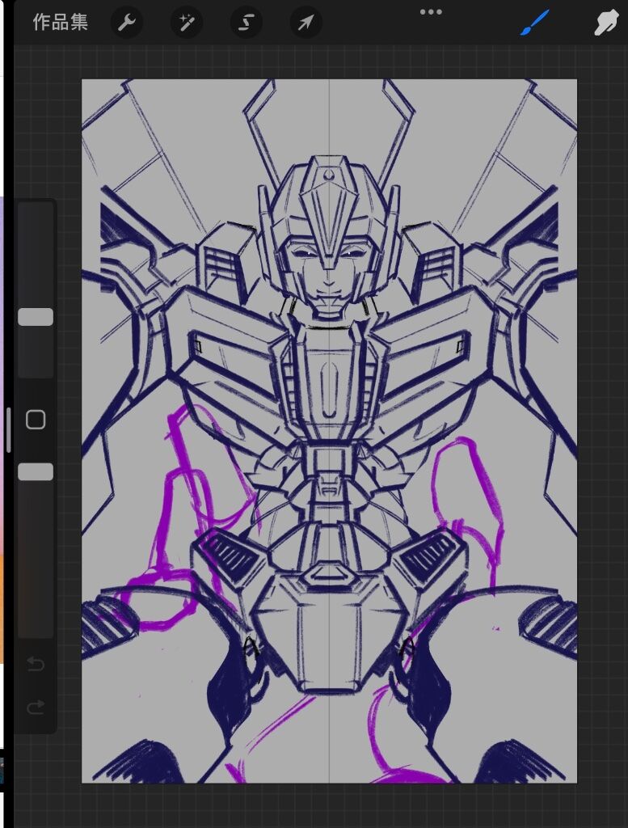Select the Brush tool
This screenshot has width=628, height=828.
pos(534,23)
